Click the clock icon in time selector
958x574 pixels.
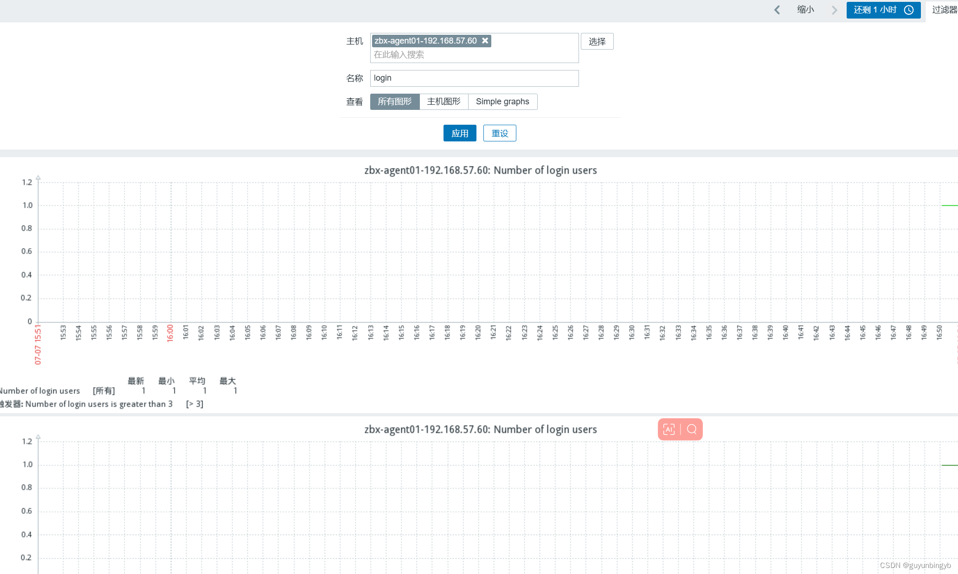[x=909, y=10]
